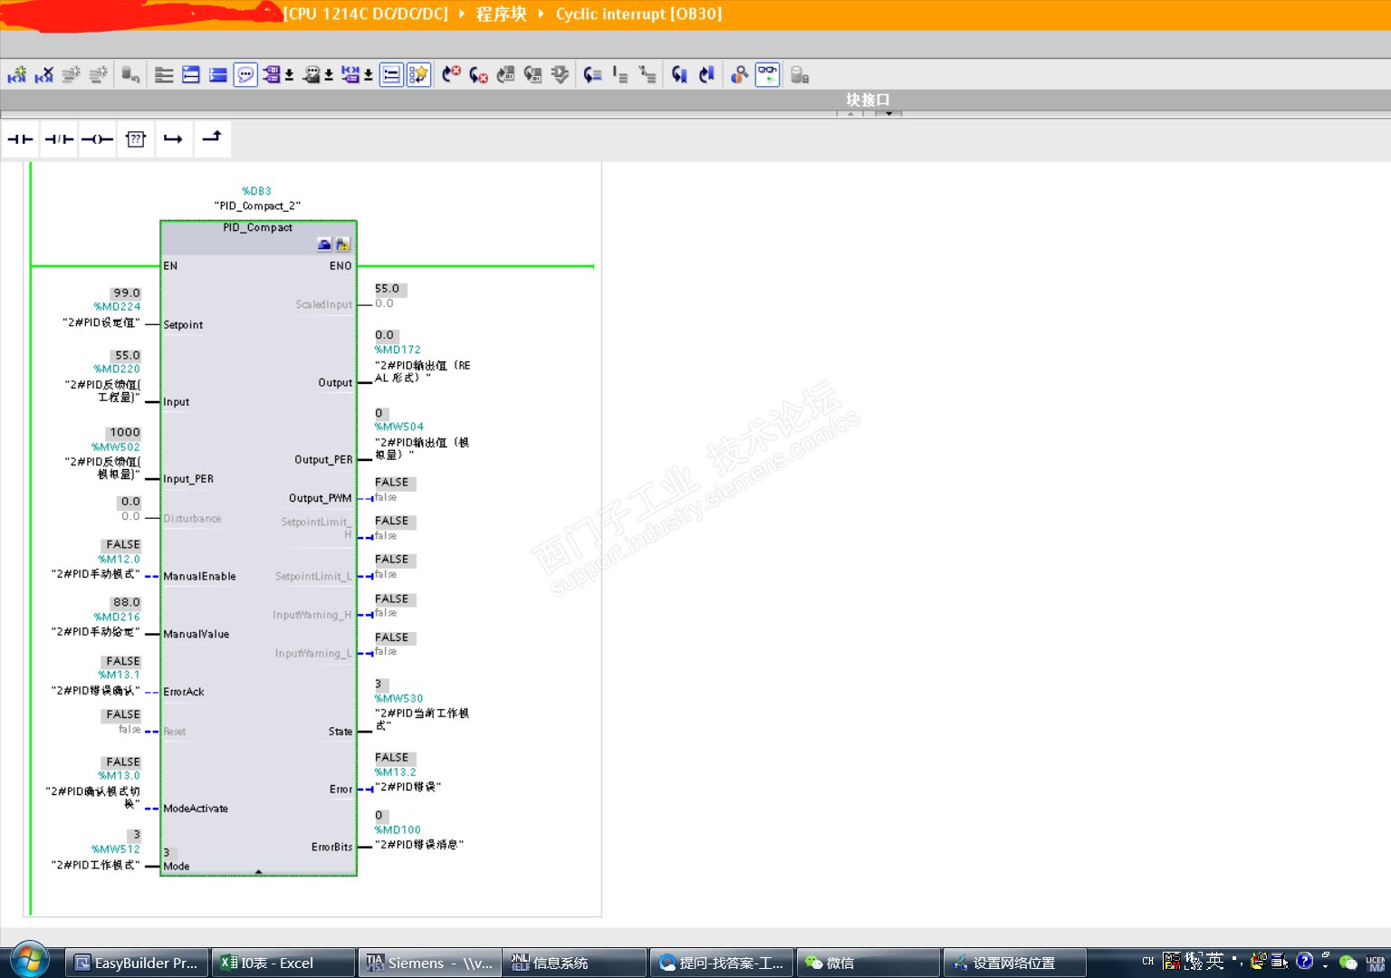
Task: Click the Close all networks icon
Action: 218,75
